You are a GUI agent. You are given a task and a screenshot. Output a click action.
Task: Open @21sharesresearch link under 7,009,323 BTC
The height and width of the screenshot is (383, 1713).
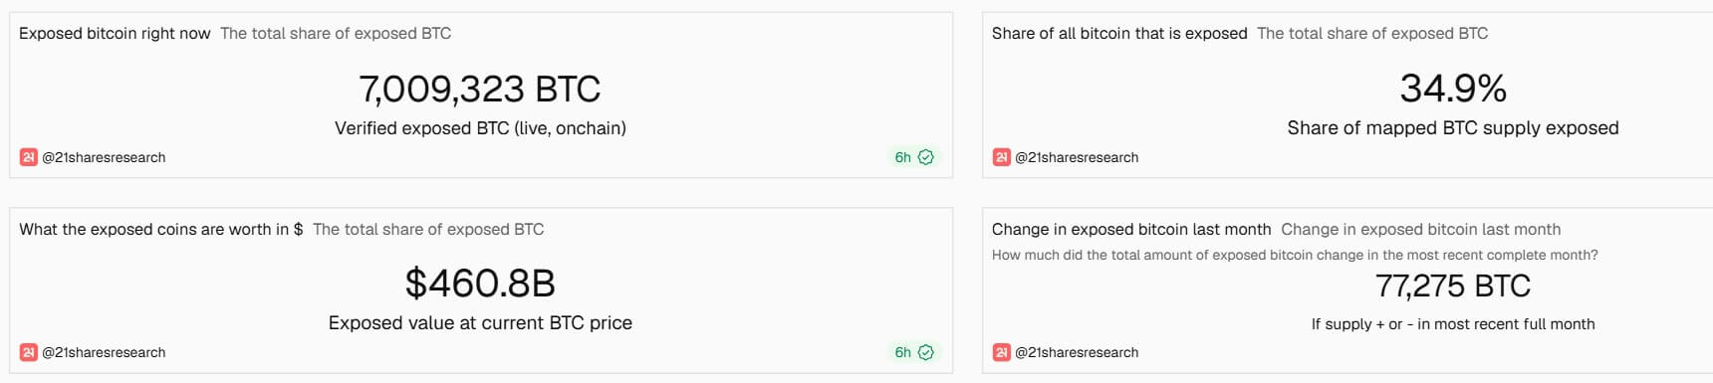[x=104, y=157]
